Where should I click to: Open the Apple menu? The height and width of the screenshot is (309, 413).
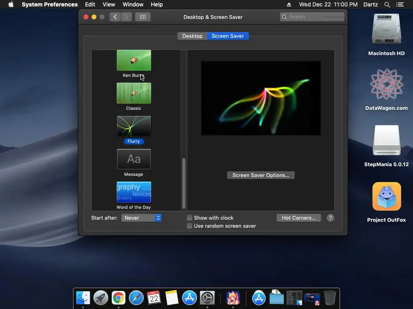(11, 4)
